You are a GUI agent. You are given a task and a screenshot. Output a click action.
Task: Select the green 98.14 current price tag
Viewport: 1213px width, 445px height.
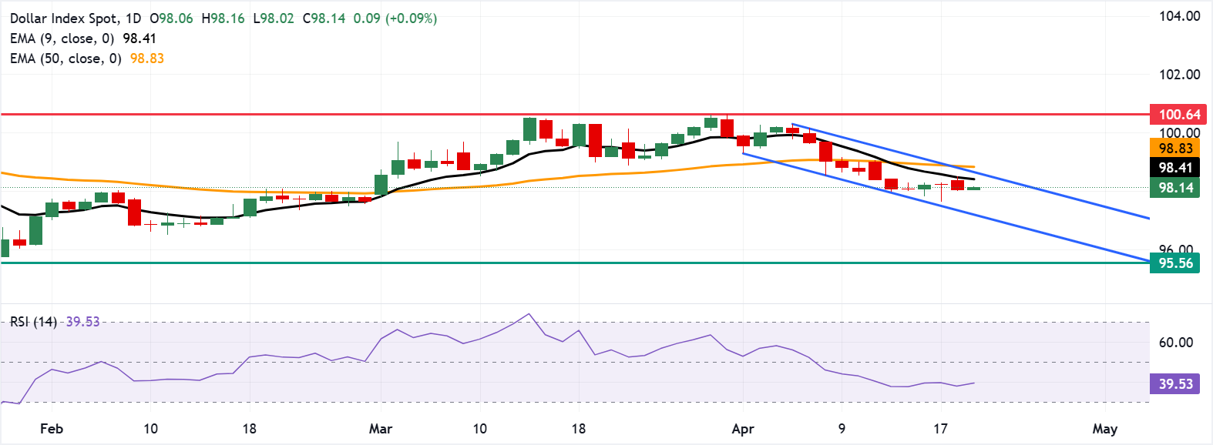click(1174, 188)
